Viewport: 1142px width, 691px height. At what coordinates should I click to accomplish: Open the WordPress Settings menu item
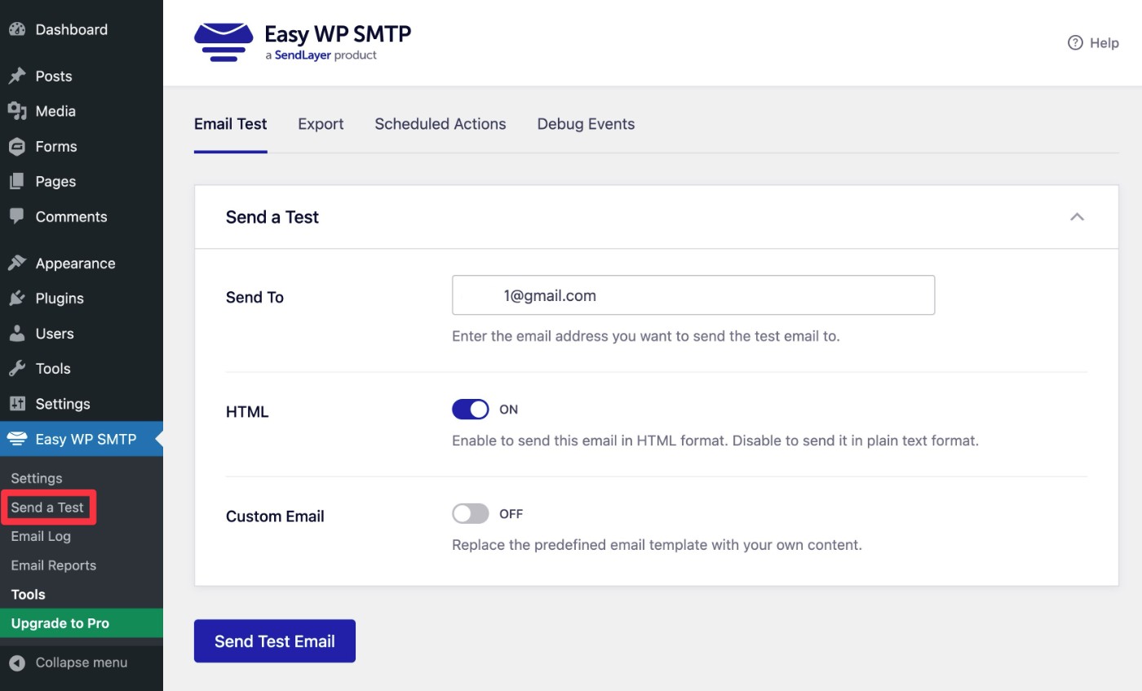(x=82, y=403)
